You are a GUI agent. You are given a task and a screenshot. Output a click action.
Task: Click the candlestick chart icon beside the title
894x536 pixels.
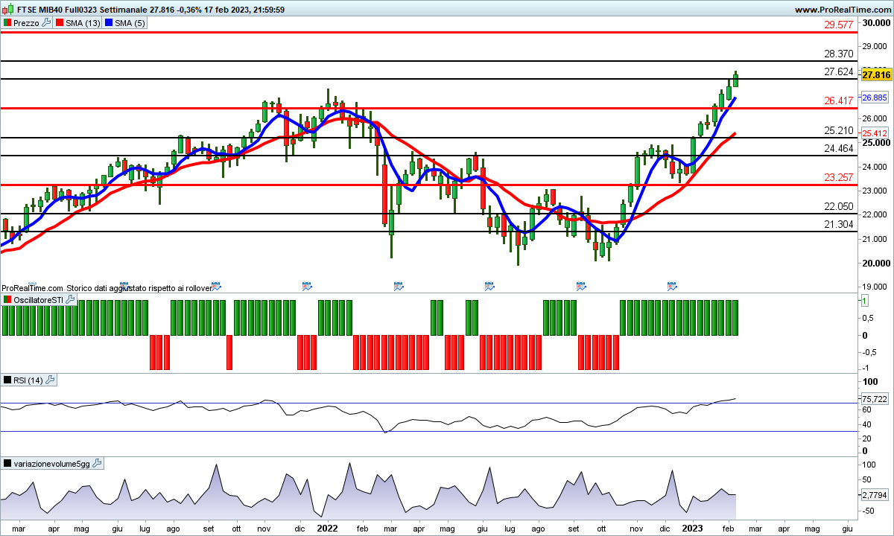tap(8, 10)
